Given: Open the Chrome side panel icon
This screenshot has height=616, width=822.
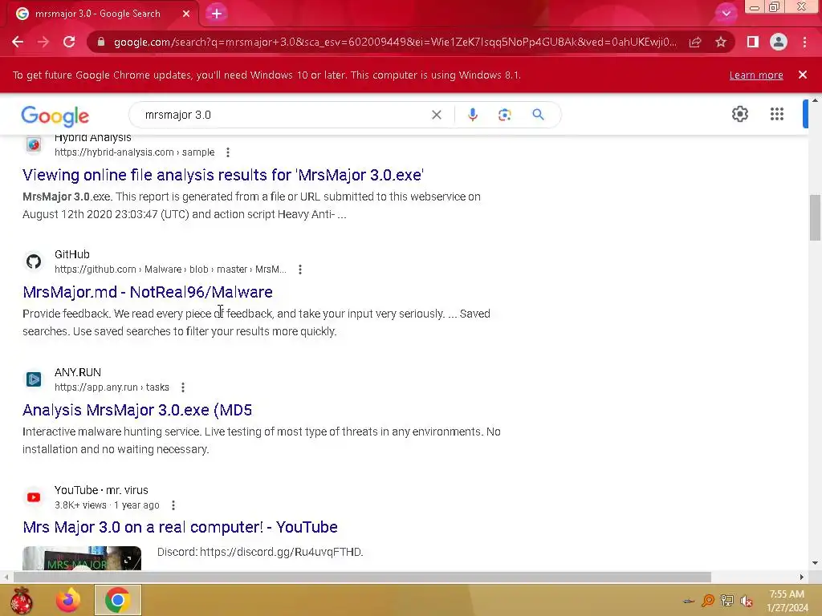Looking at the screenshot, I should (x=753, y=42).
